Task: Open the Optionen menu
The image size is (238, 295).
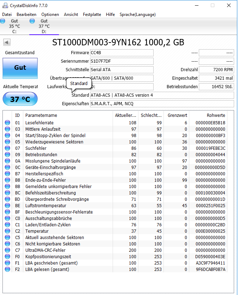Action: click(x=50, y=15)
